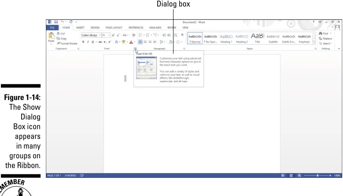
Task: Expand the Styles gallery more arrow
Action: (x=314, y=42)
